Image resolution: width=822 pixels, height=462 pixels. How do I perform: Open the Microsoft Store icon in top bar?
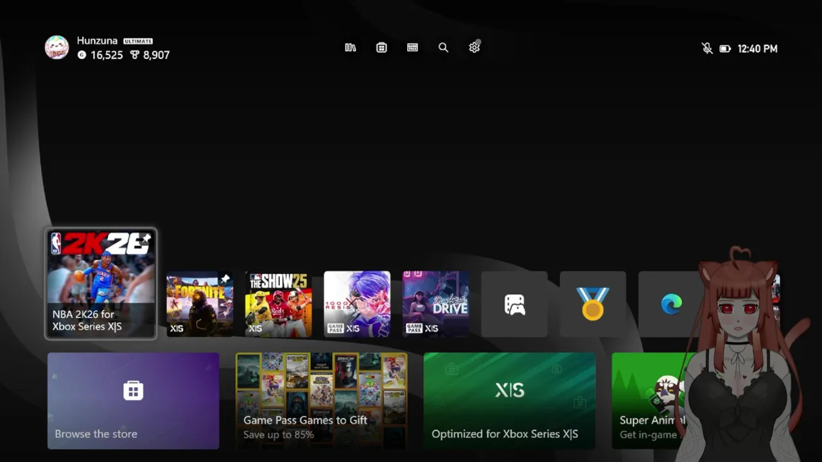[x=381, y=47]
